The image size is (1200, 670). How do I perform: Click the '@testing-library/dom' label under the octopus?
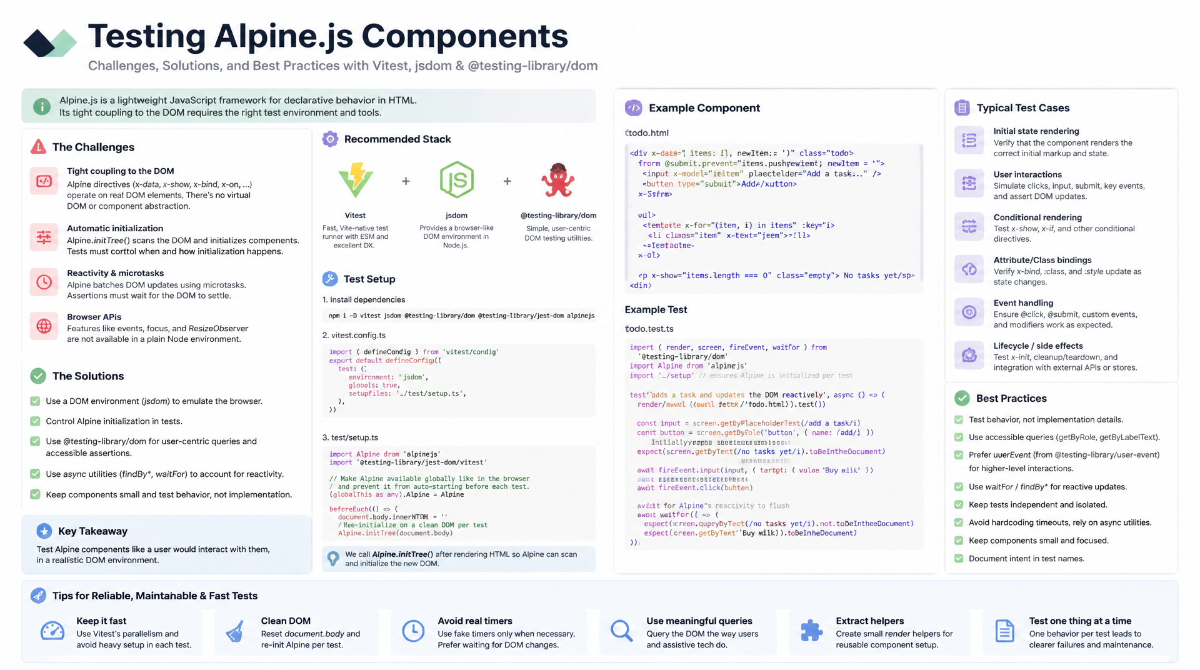(x=558, y=215)
